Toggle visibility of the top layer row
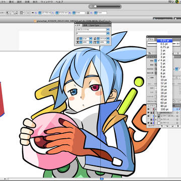Screen dimensions: 181x181 click(148, 109)
